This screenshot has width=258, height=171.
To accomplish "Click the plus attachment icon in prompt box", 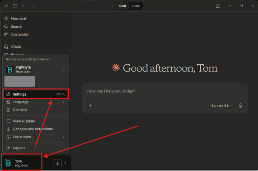I will click(90, 106).
